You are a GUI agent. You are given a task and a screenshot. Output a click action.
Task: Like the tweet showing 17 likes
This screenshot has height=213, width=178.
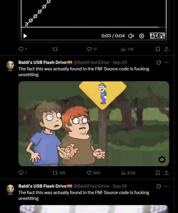pos(92,49)
